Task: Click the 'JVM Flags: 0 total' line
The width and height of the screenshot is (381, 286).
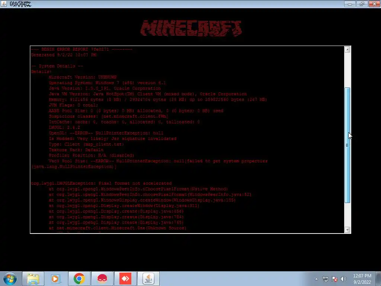Action: click(x=73, y=105)
